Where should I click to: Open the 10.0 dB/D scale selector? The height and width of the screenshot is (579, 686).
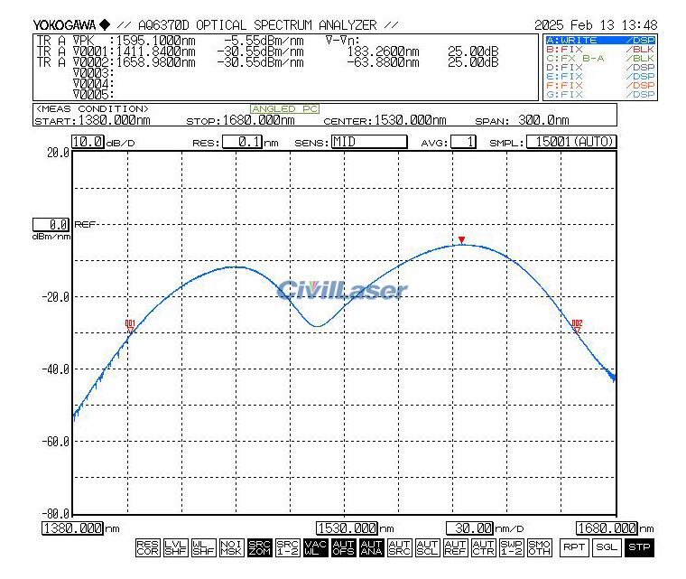coord(88,142)
